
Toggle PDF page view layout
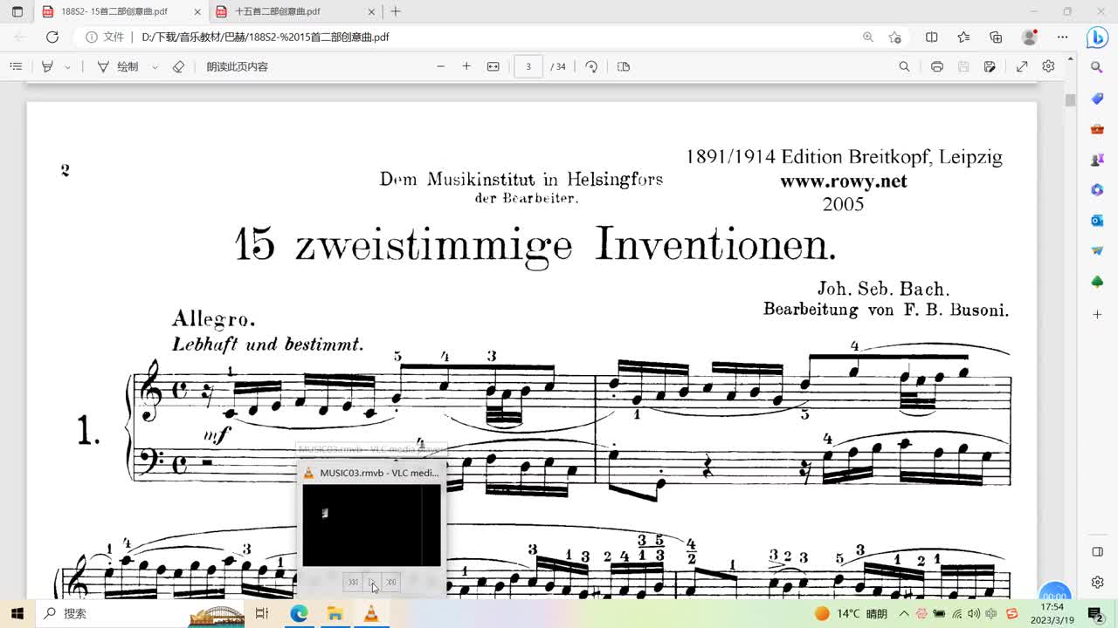pyautogui.click(x=624, y=66)
